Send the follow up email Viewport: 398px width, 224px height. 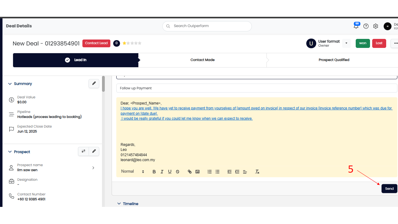[389, 189]
